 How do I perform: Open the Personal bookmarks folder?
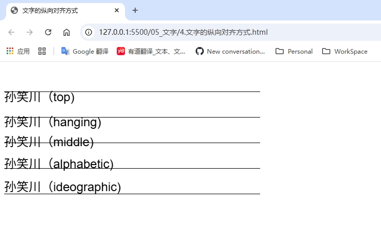point(294,52)
